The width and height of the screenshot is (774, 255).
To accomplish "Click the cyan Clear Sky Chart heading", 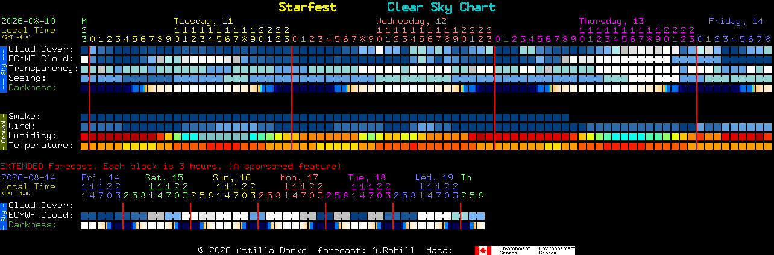I will point(441,7).
